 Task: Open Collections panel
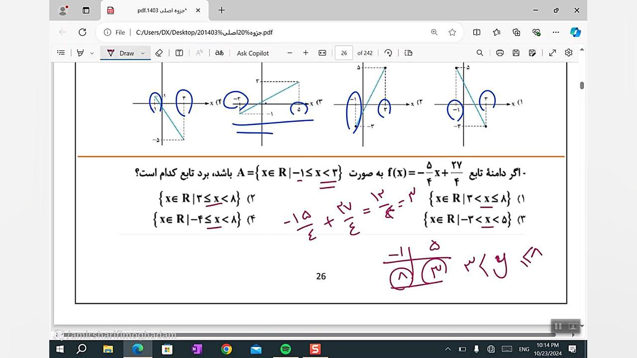[517, 32]
